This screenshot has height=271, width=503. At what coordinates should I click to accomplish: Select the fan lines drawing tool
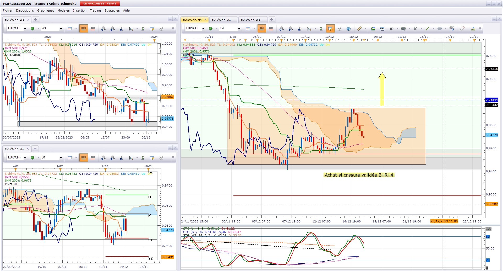(x=415, y=28)
